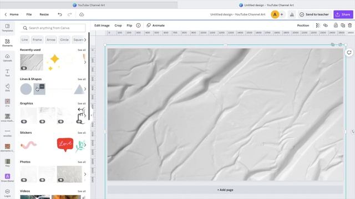See all Photos

click(82, 162)
